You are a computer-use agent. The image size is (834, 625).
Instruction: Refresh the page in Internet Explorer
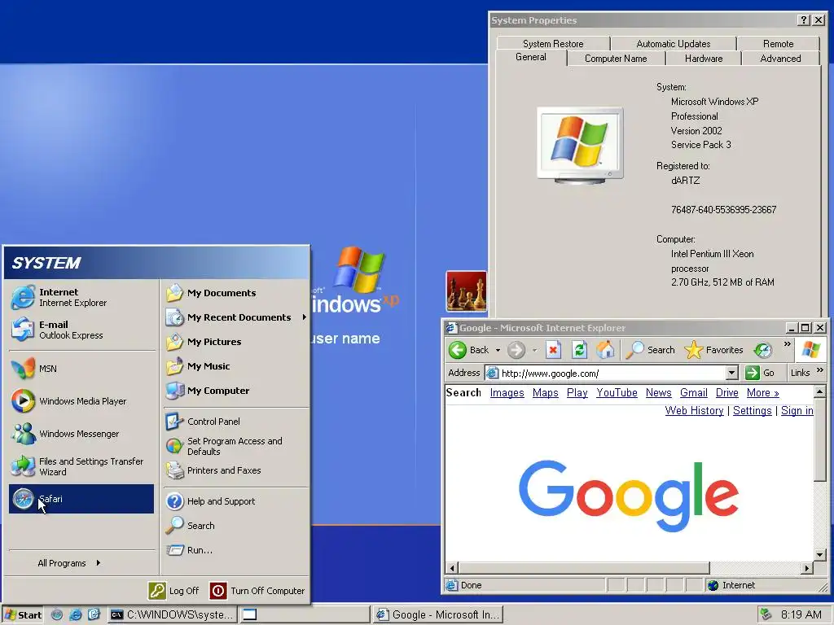click(x=579, y=350)
